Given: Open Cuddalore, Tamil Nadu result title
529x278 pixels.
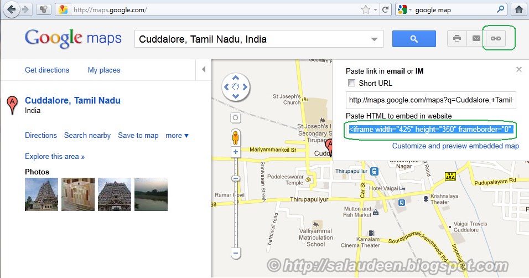Looking at the screenshot, I should tap(72, 100).
